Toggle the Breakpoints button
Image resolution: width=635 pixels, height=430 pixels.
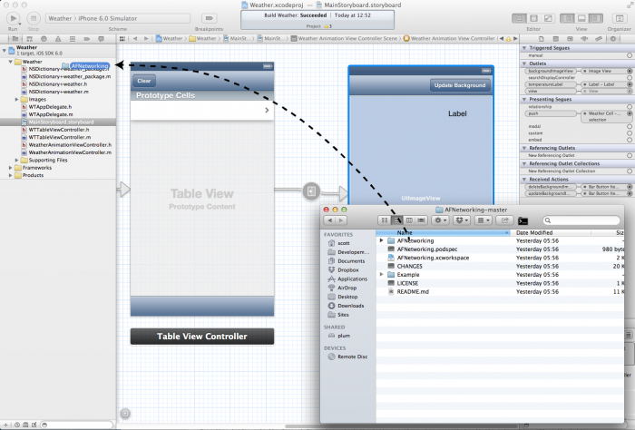pyautogui.click(x=208, y=18)
